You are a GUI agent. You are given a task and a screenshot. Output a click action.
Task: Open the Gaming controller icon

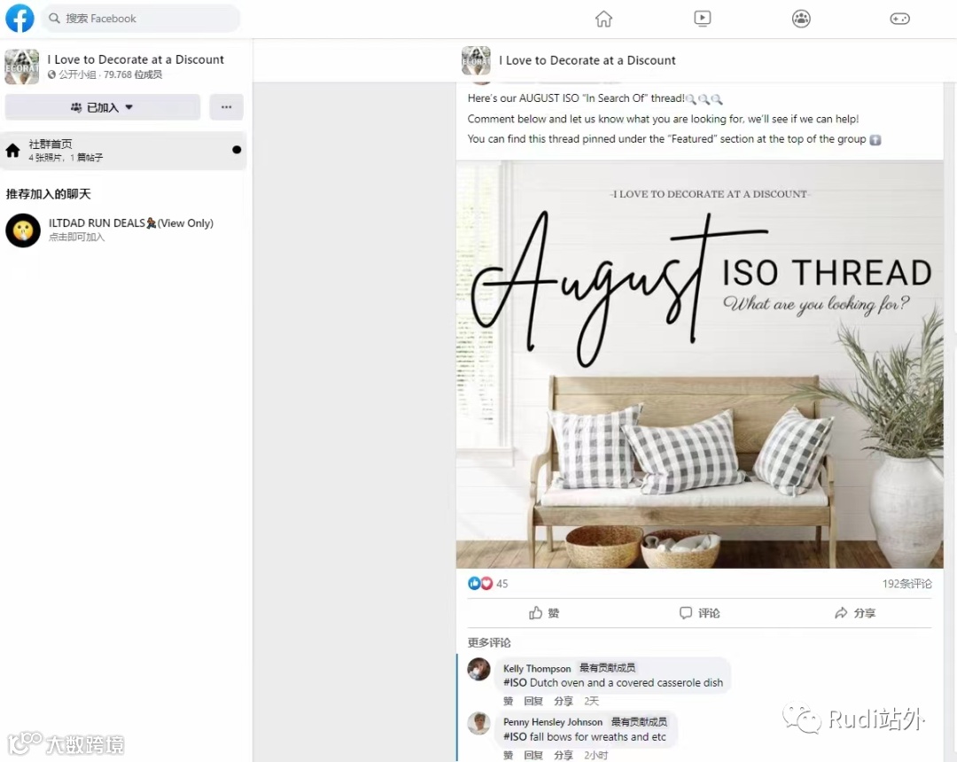tap(899, 19)
